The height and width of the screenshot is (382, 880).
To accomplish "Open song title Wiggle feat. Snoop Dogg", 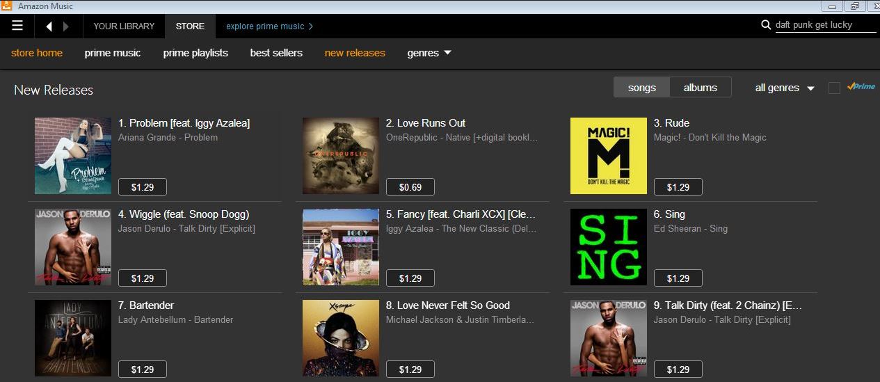I will pos(184,214).
